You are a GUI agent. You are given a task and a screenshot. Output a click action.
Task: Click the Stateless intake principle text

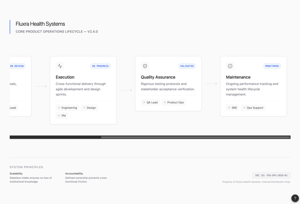[31, 180]
